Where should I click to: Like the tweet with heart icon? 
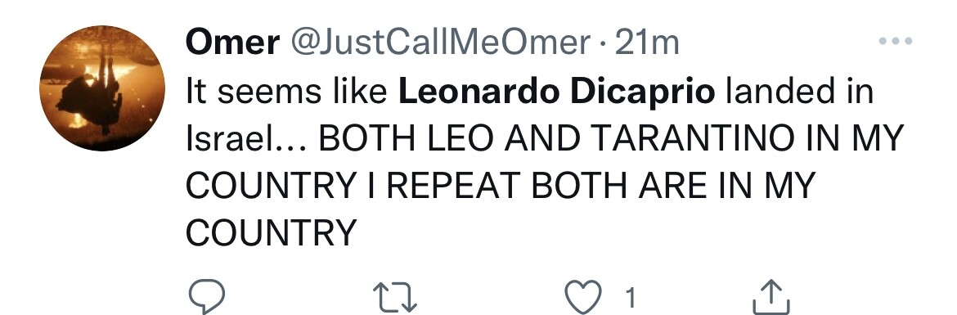(x=583, y=297)
